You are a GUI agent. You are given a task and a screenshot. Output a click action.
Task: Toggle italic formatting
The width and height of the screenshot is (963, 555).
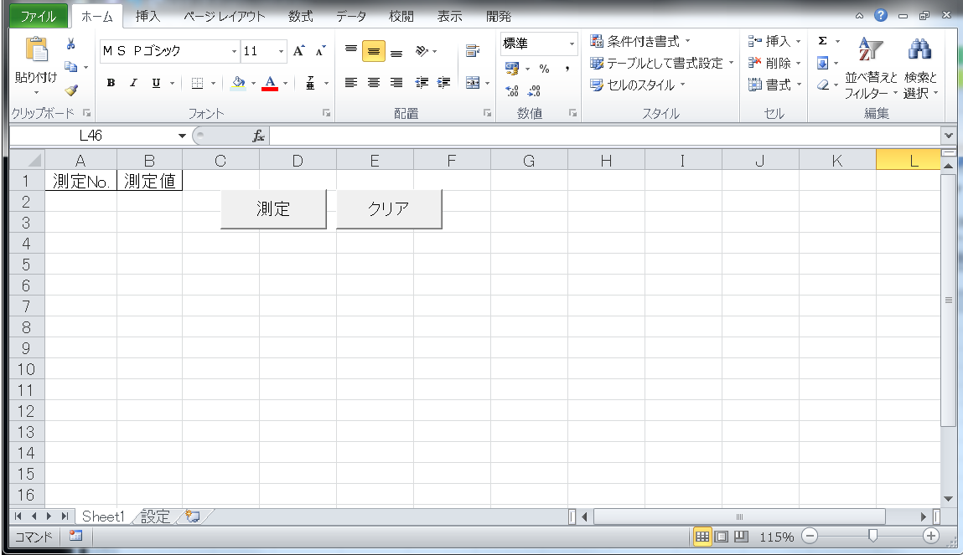click(133, 84)
